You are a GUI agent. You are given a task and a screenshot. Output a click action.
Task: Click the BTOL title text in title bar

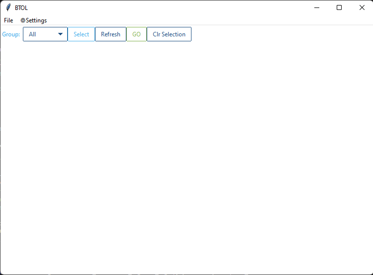tap(21, 7)
